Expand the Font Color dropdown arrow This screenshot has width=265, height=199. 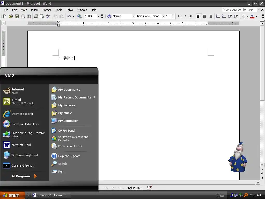tap(256, 16)
